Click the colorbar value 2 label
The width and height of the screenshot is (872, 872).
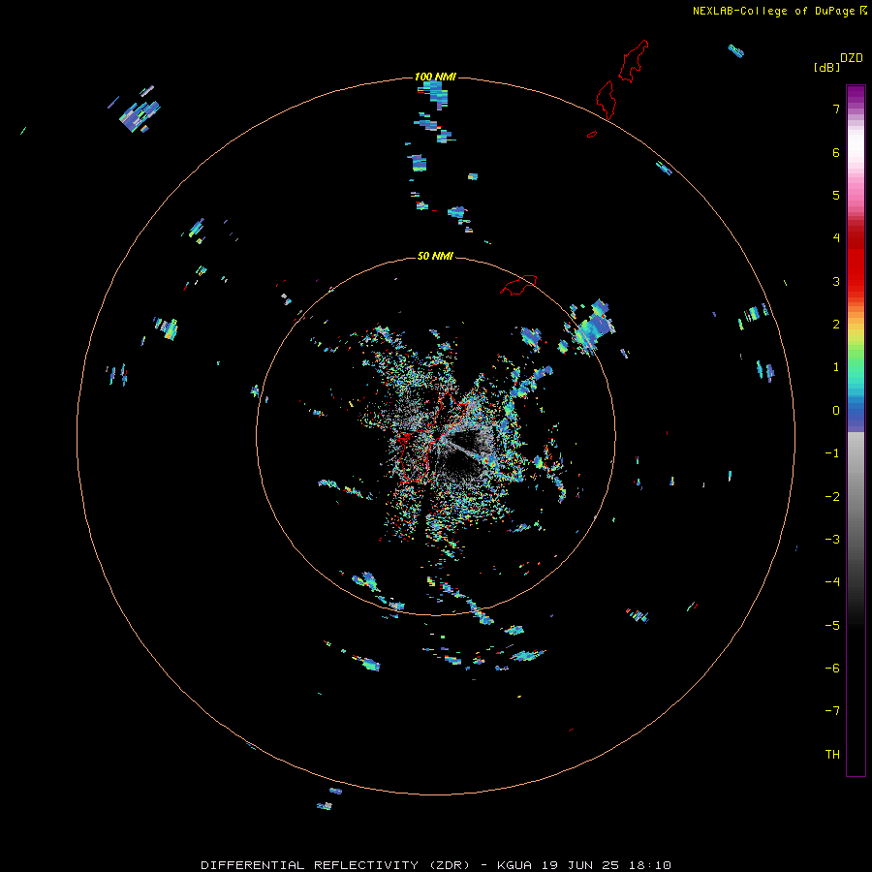pos(836,325)
